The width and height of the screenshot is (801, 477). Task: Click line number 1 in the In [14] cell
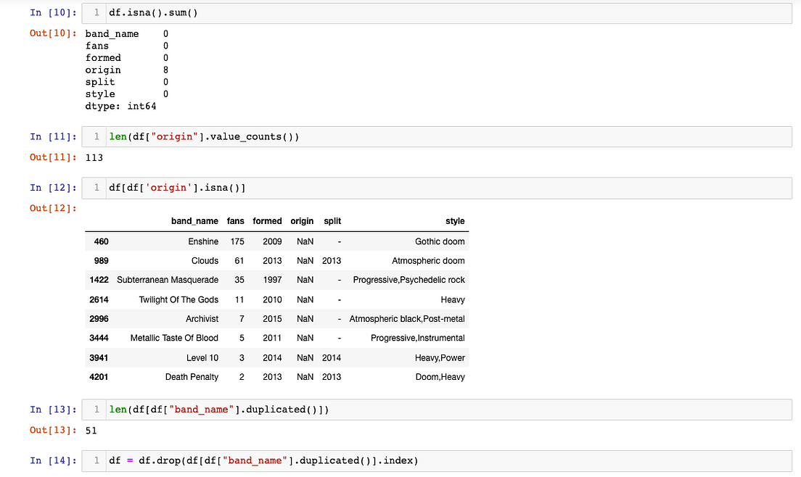pos(95,460)
